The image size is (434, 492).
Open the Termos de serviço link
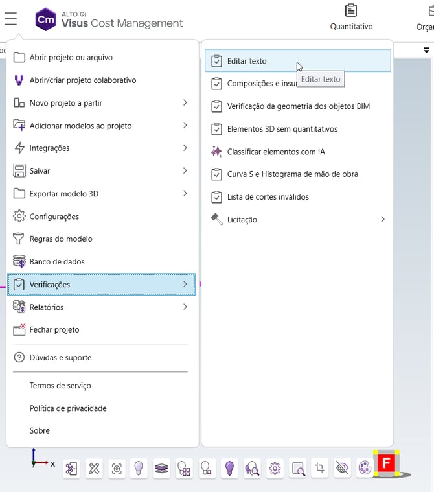(60, 386)
